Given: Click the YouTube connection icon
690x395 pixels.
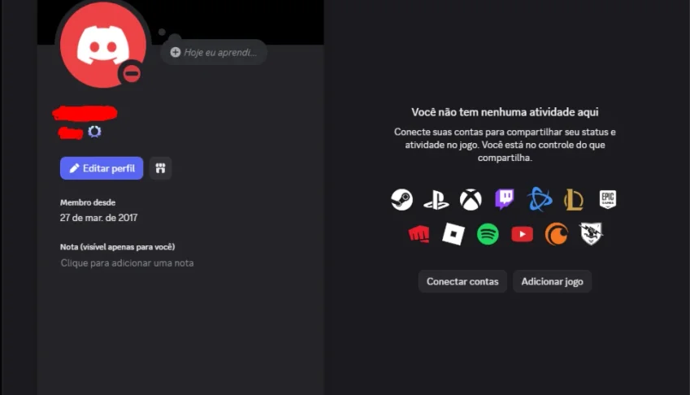Looking at the screenshot, I should 522,234.
